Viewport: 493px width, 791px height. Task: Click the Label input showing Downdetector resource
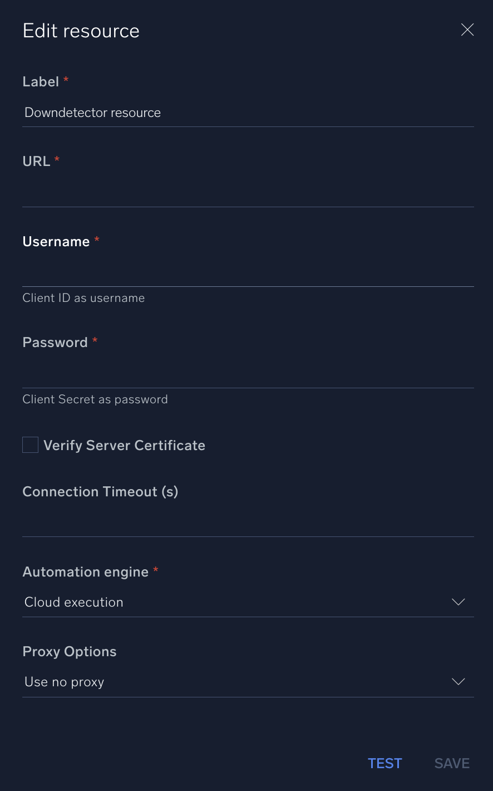(248, 113)
